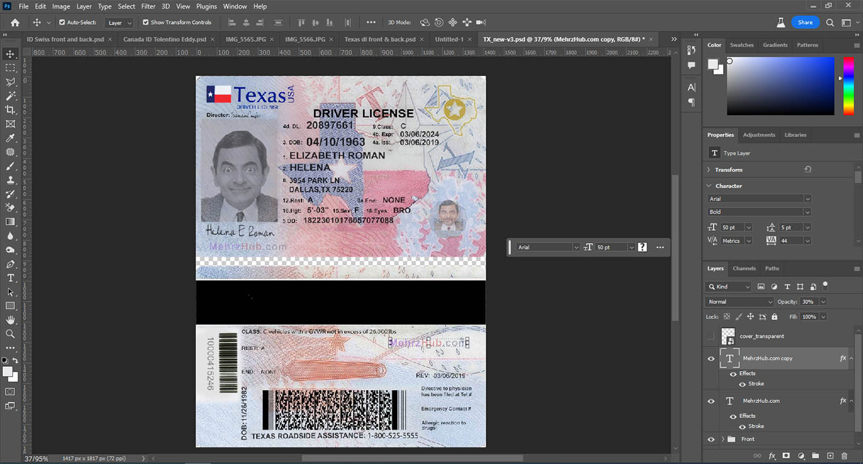Click the Share button
Screen dimensions: 863x464
[805, 22]
